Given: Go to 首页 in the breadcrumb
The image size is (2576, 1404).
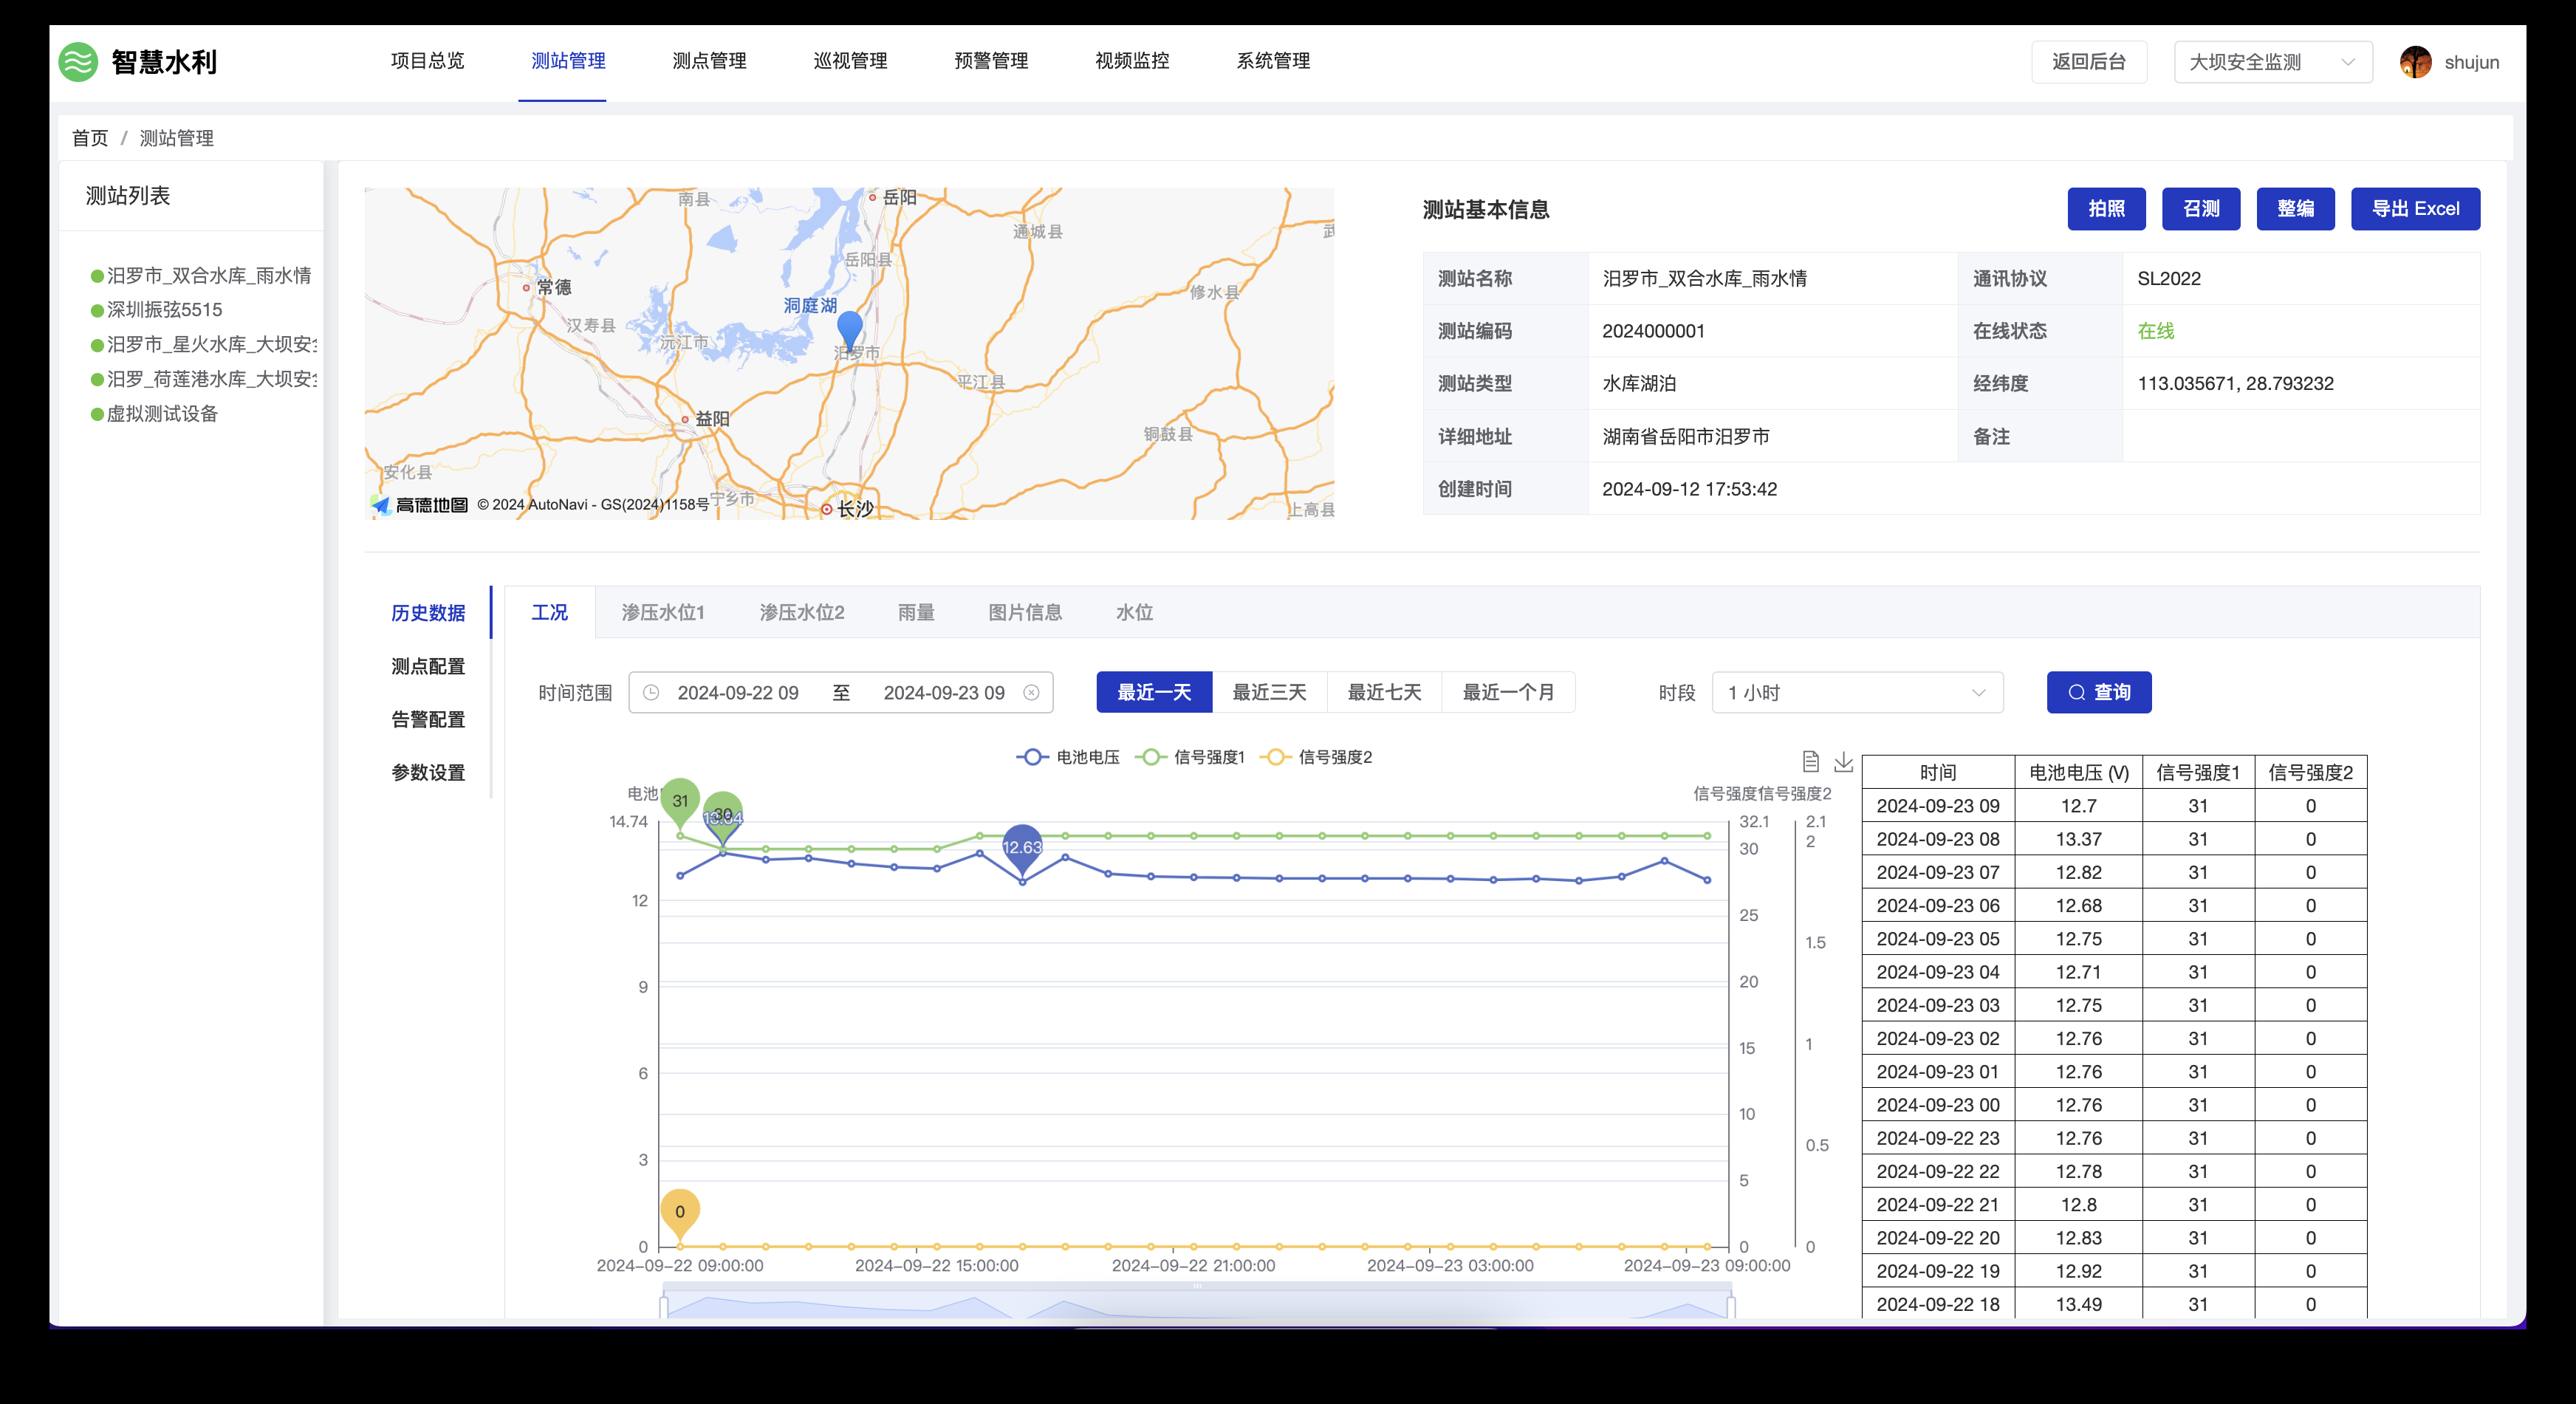Looking at the screenshot, I should [90, 138].
